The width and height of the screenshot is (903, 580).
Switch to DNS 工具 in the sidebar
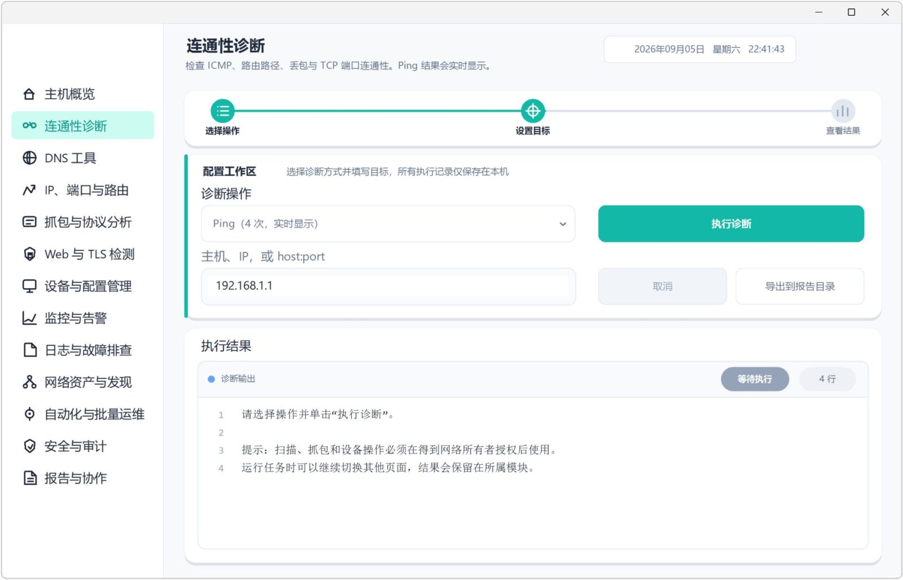(83, 158)
